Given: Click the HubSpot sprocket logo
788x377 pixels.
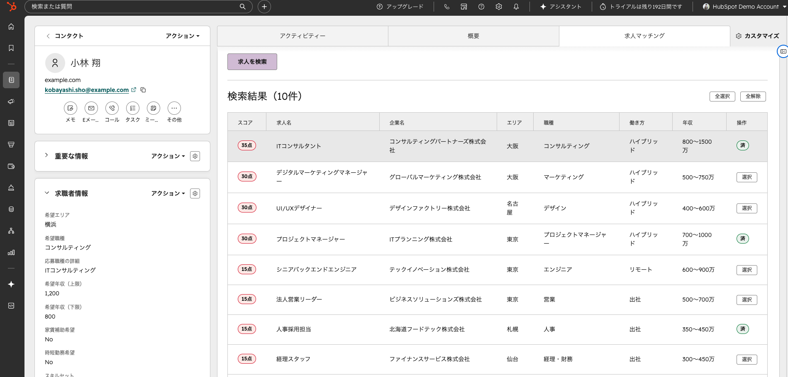Looking at the screenshot, I should (12, 7).
